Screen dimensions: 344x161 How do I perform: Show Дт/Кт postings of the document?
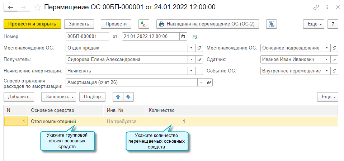point(144,24)
